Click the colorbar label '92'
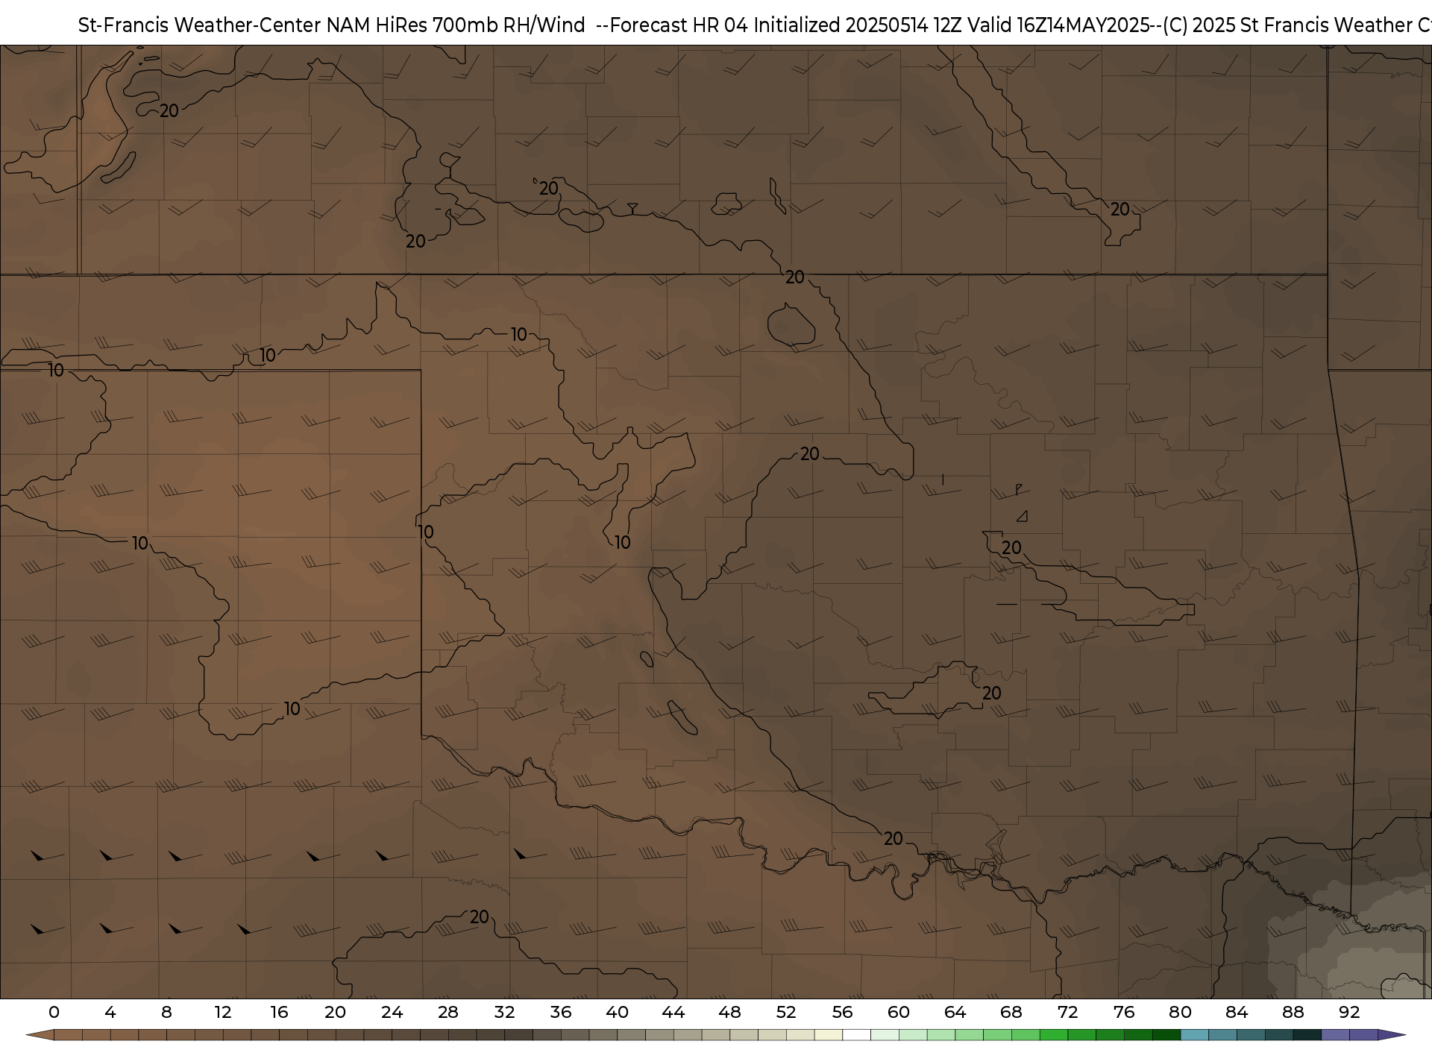 pos(1349,1012)
